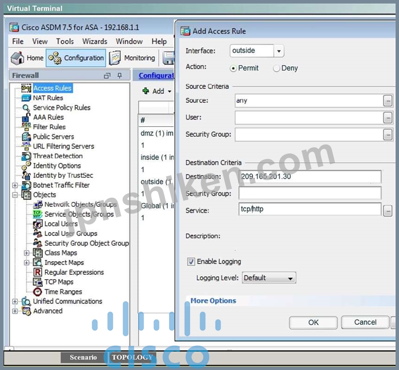Select Security Group Object Group icon
Screen dimensions: 399x370
(38, 243)
